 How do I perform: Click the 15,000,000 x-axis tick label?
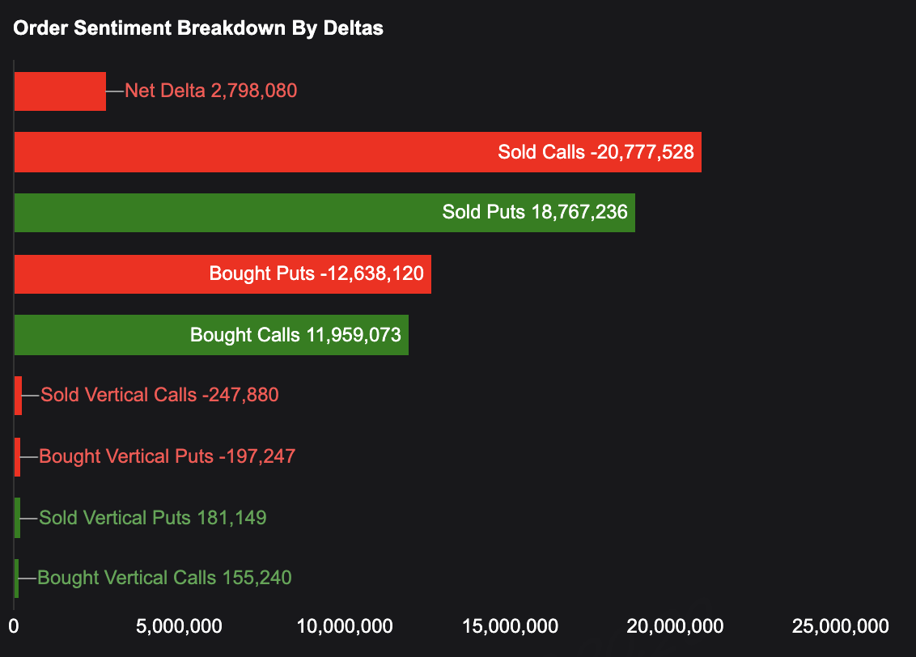click(510, 625)
